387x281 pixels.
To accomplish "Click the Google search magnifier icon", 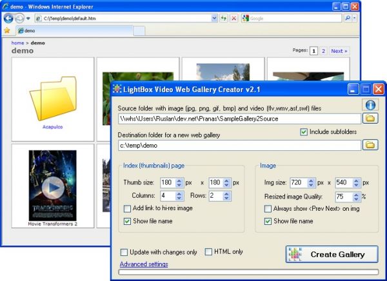I will click(348, 19).
